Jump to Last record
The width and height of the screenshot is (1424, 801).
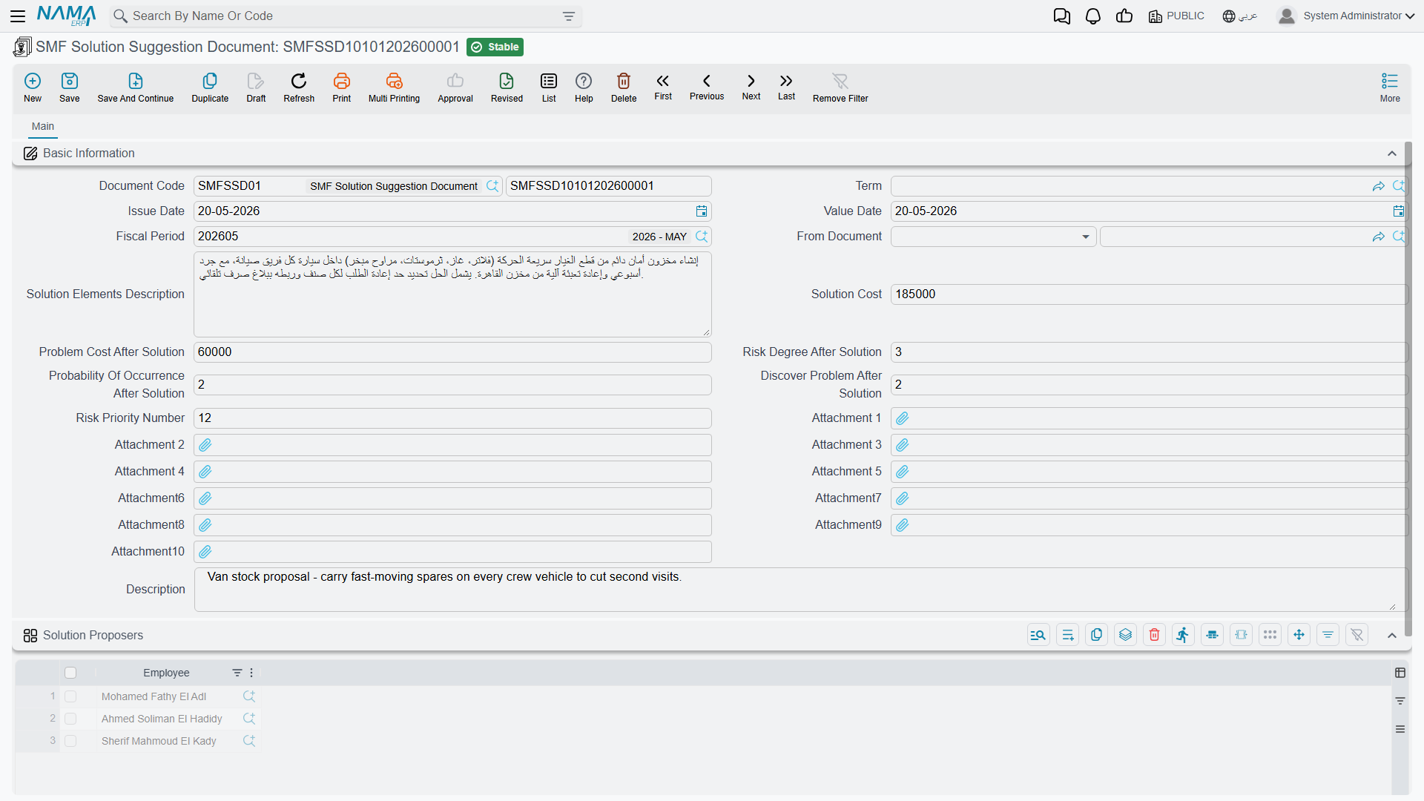pyautogui.click(x=786, y=87)
